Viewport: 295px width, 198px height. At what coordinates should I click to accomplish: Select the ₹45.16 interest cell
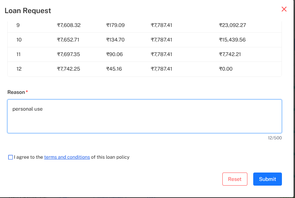coord(114,69)
